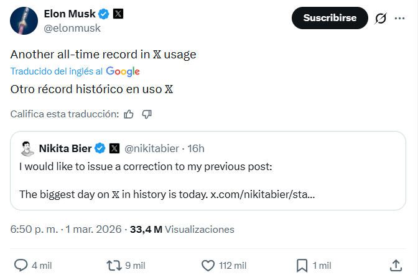Click the X affiliation badge beside Nikita Bier
This screenshot has height=275, width=418.
(x=114, y=148)
